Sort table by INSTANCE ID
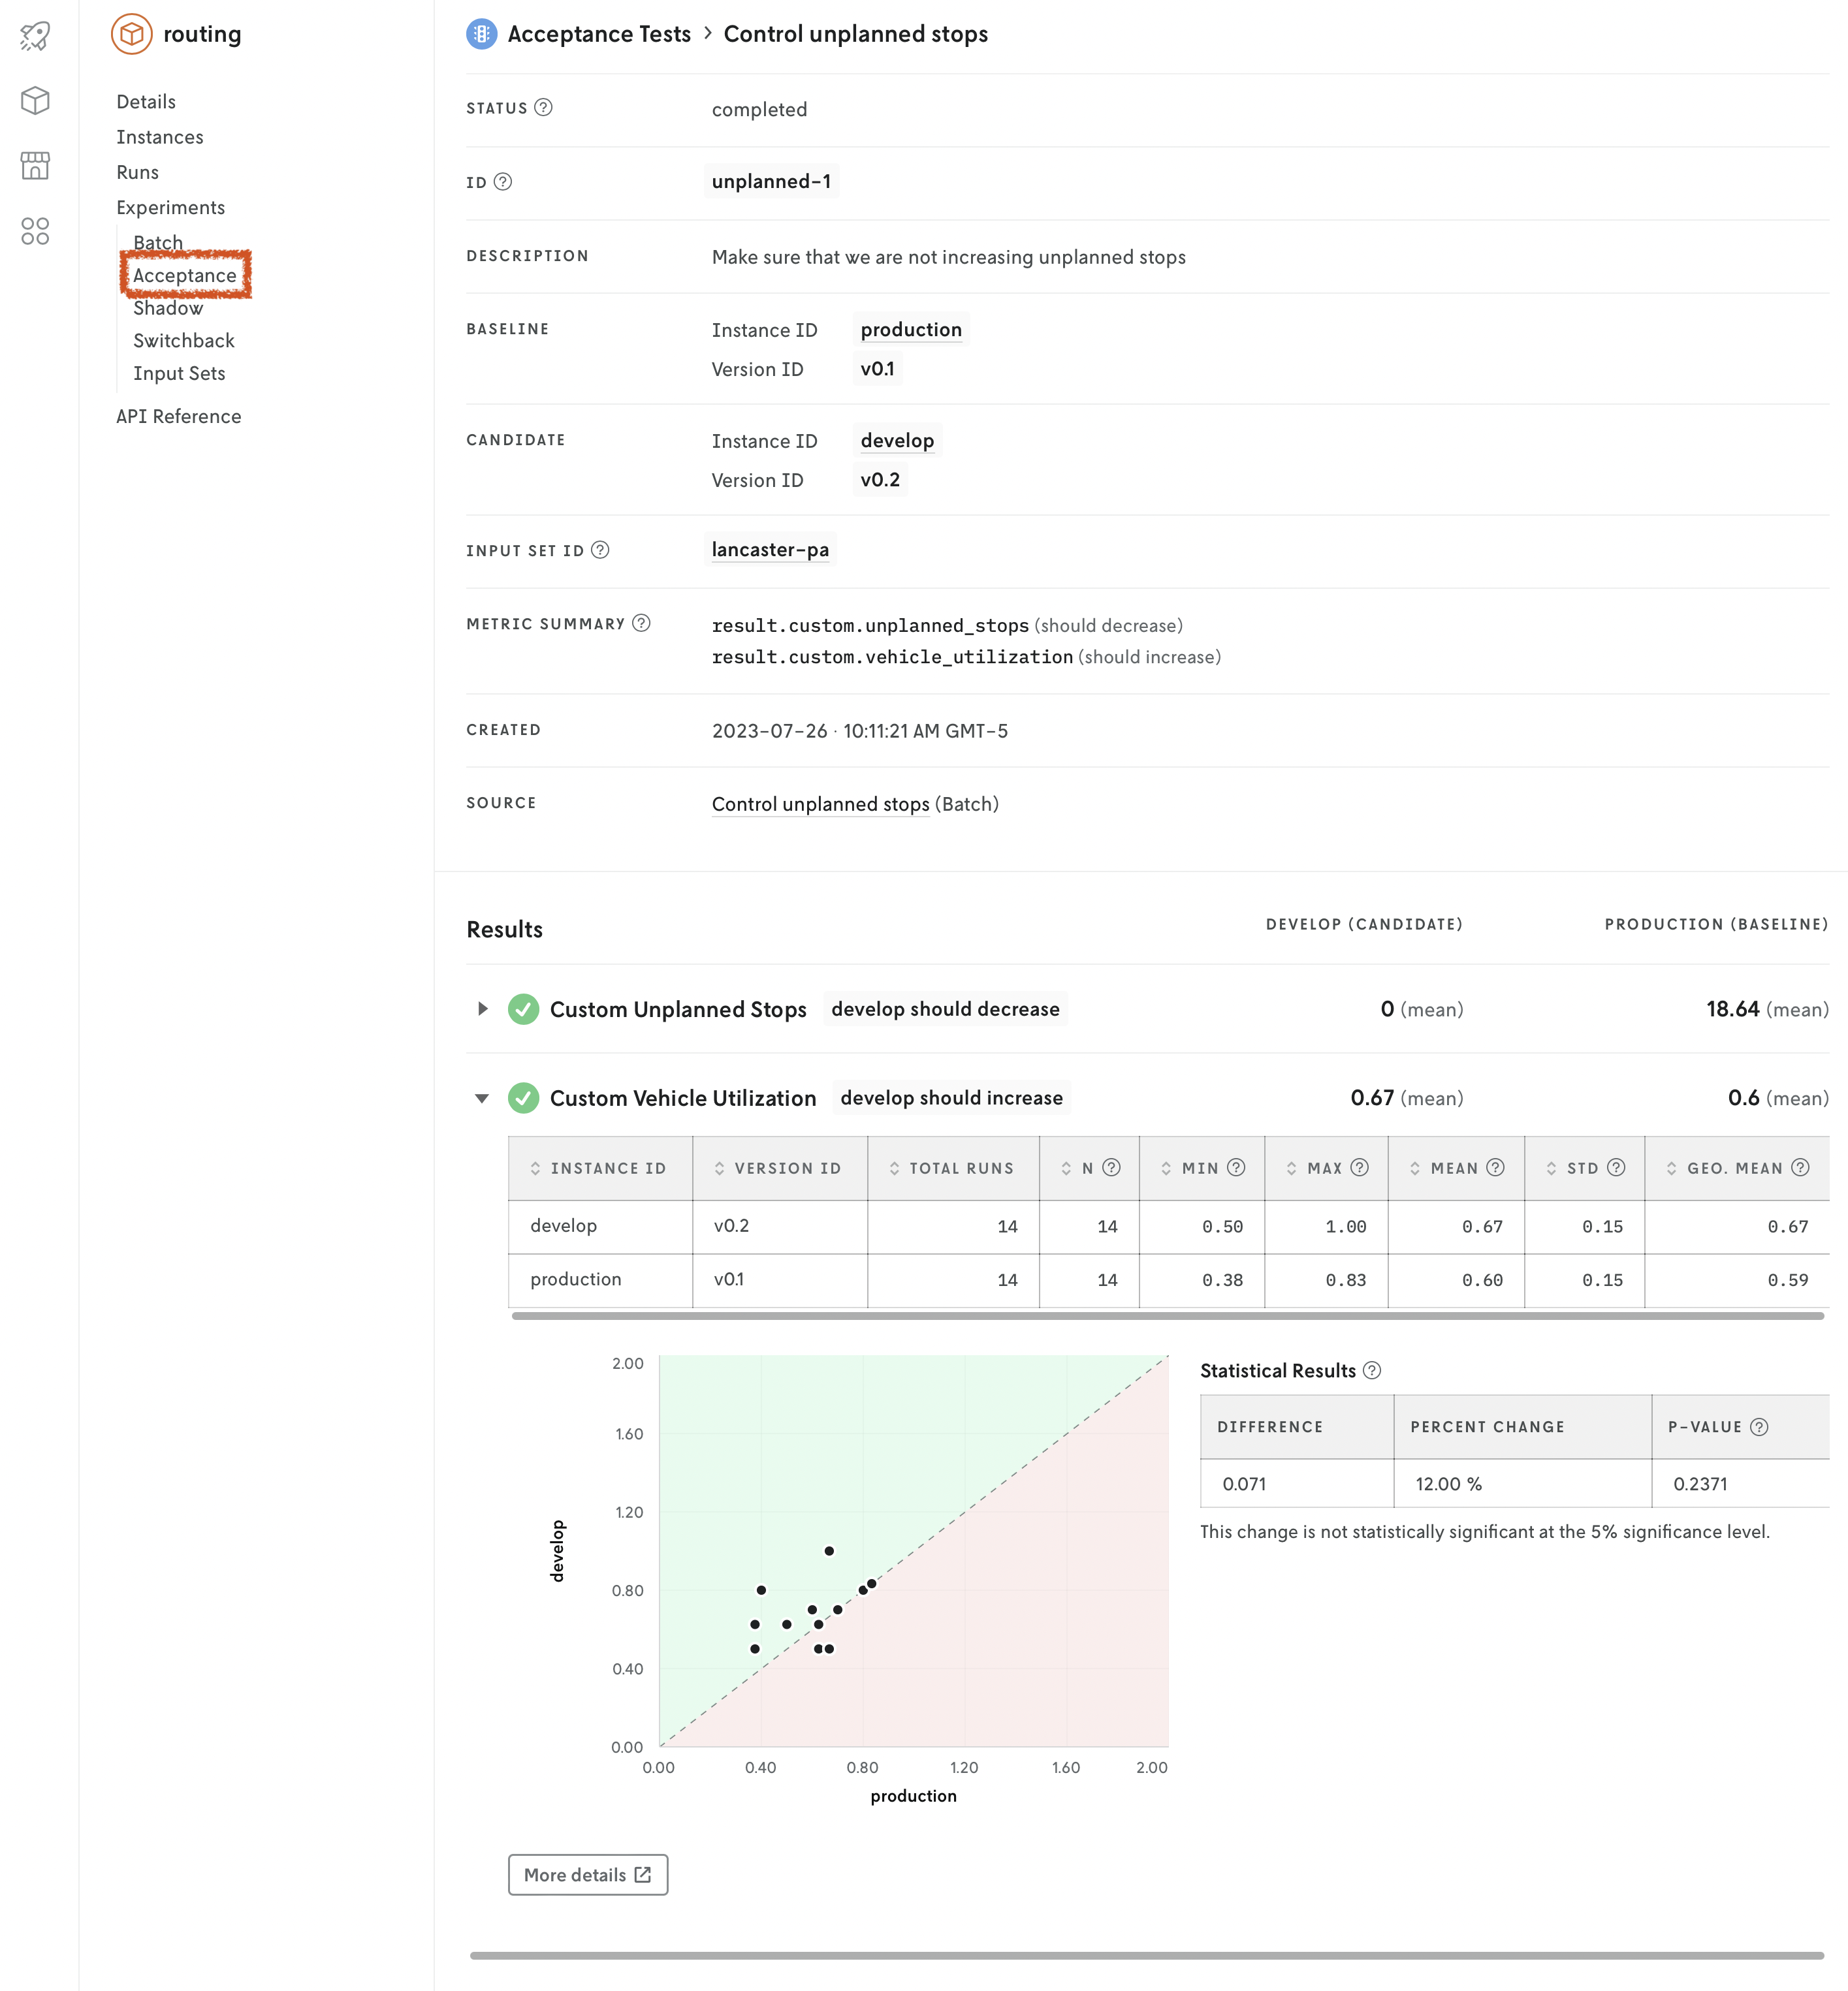This screenshot has height=1991, width=1848. tap(535, 1168)
